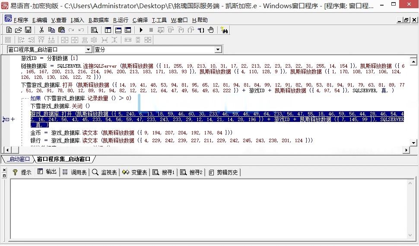Viewport: 419px width, 246px height.
Task: Click the Step Over braces icon
Action: click(x=171, y=30)
